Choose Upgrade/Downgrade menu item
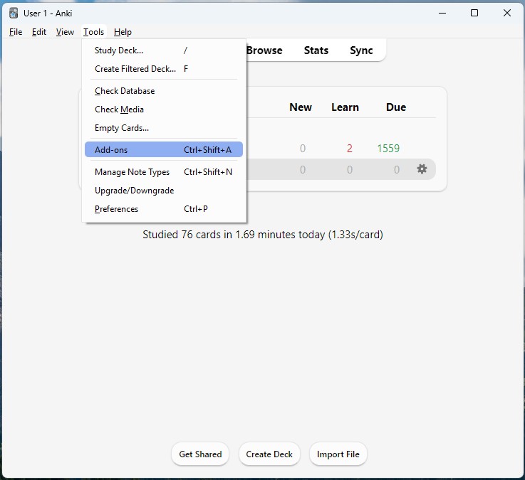Viewport: 525px width, 480px height. point(164,191)
